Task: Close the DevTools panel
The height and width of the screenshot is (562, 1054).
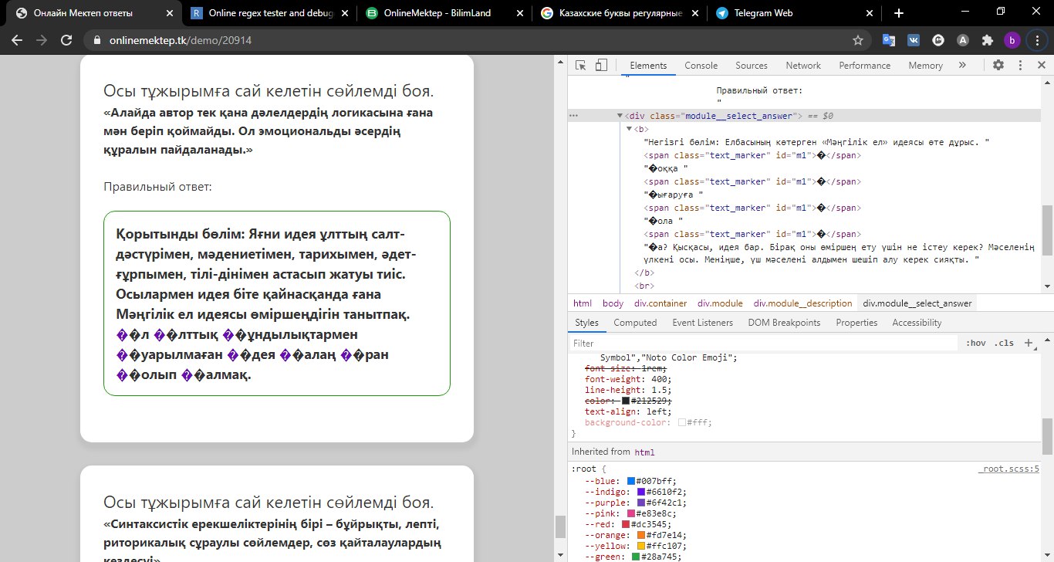Action: (1041, 66)
